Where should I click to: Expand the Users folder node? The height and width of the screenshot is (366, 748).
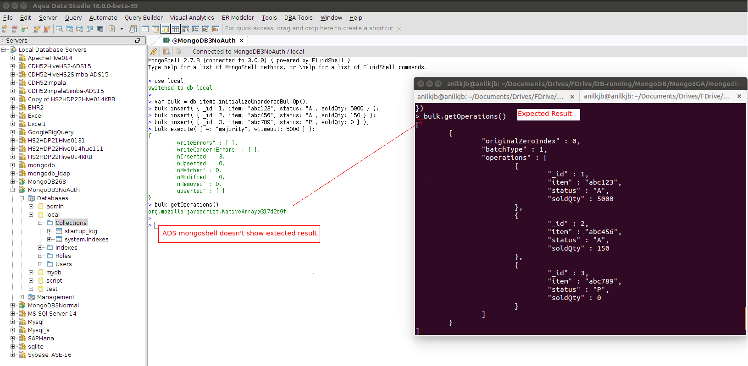pos(40,264)
